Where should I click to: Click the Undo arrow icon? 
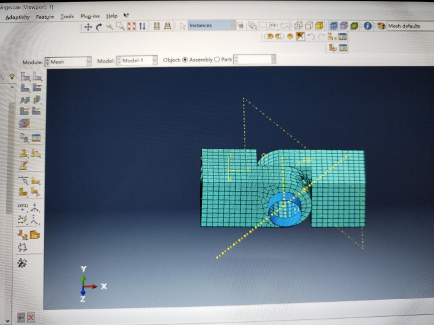tap(311, 37)
